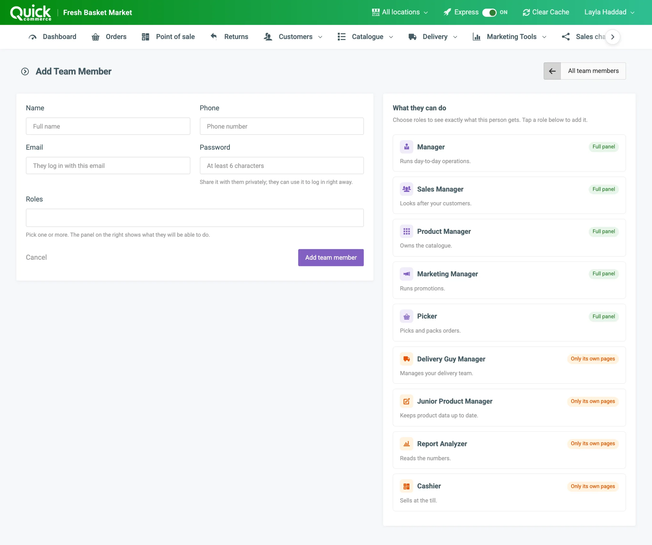The width and height of the screenshot is (652, 545).
Task: Click the Orders basket icon
Action: pyautogui.click(x=96, y=37)
